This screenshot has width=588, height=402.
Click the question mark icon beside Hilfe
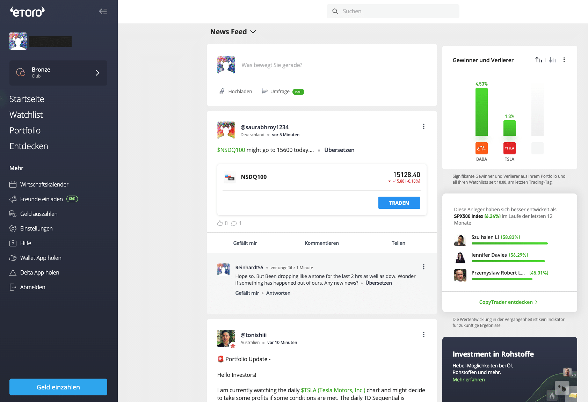click(13, 243)
